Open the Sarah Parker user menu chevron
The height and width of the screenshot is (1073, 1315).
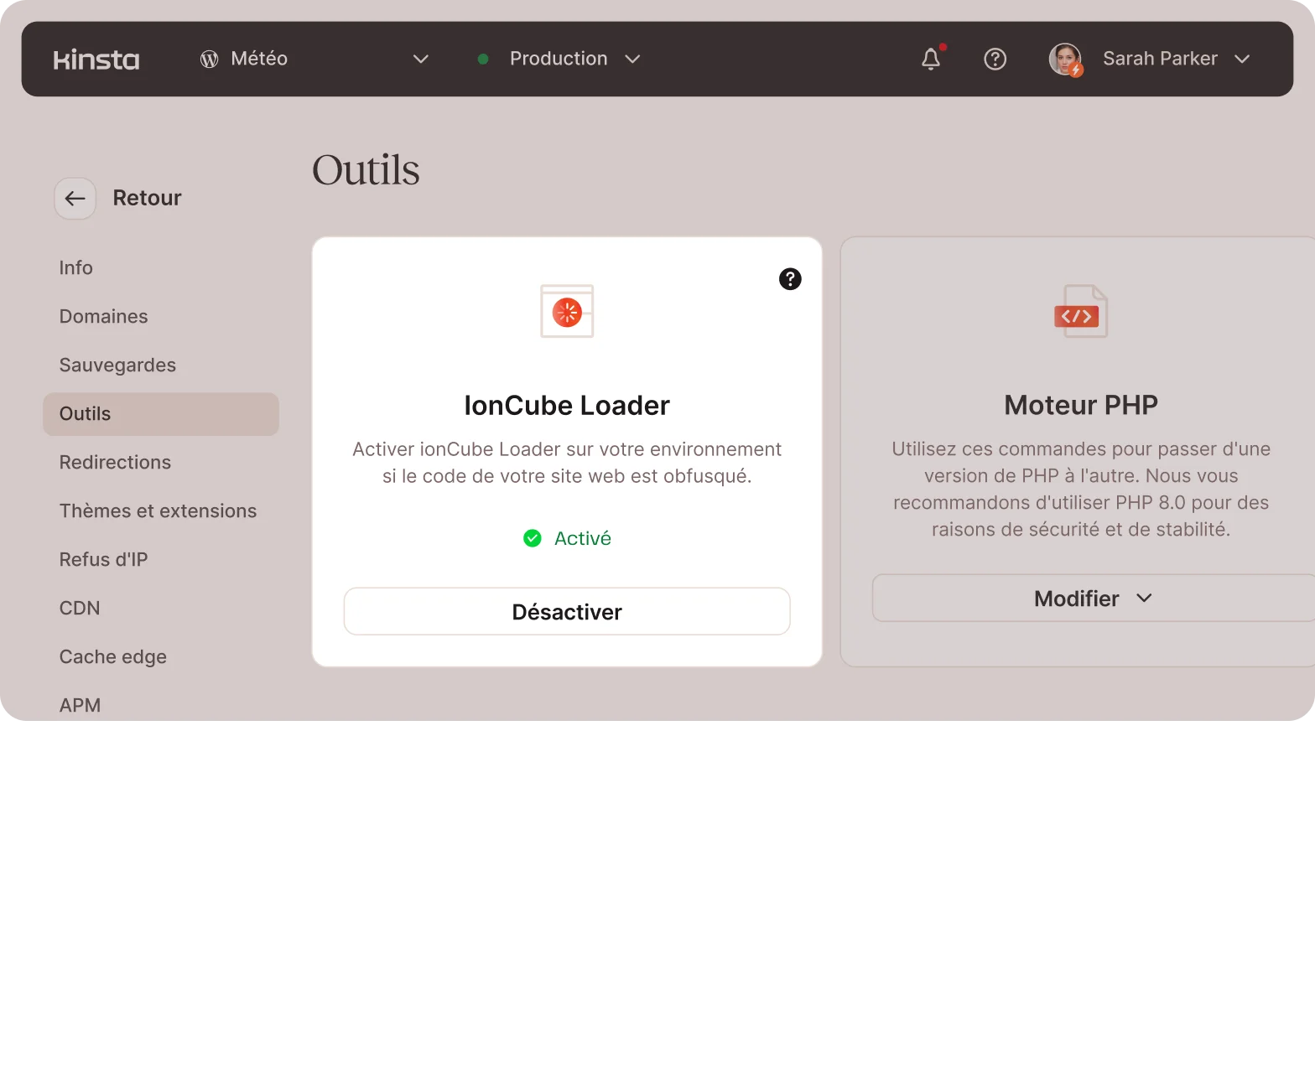point(1242,59)
